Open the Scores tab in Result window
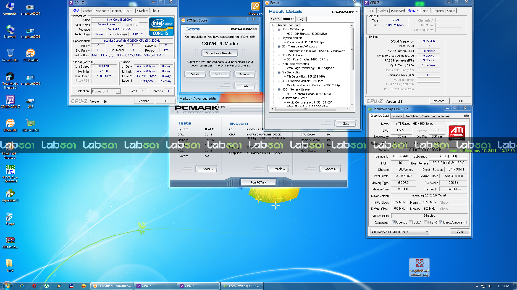This screenshot has width=517, height=290. (276, 19)
